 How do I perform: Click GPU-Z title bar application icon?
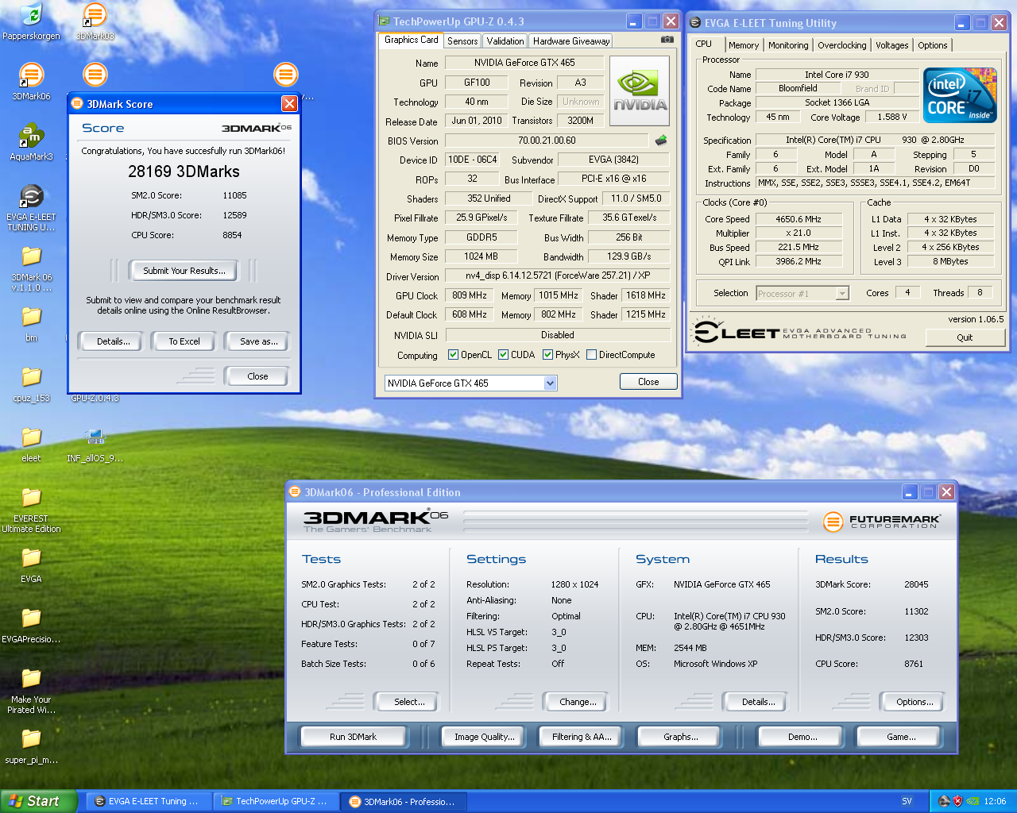tap(384, 21)
